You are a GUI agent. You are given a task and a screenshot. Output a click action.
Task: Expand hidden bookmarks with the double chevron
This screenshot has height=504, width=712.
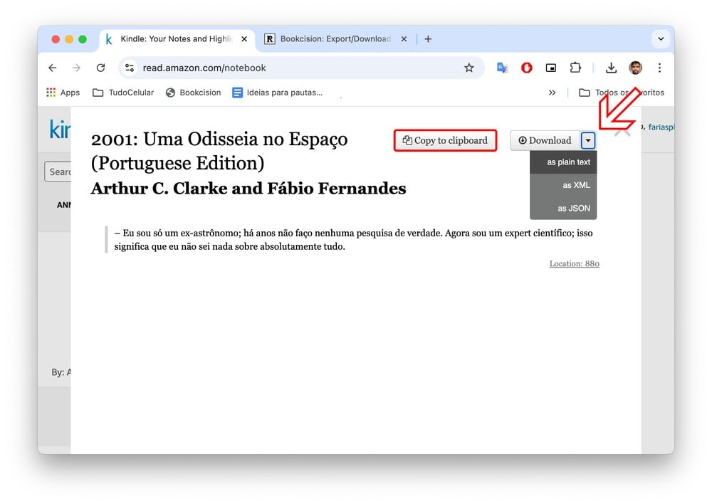[552, 93]
